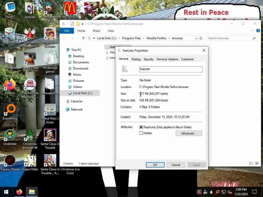Open the mcdonald games folder icon
The width and height of the screenshot is (263, 197).
pyautogui.click(x=50, y=63)
